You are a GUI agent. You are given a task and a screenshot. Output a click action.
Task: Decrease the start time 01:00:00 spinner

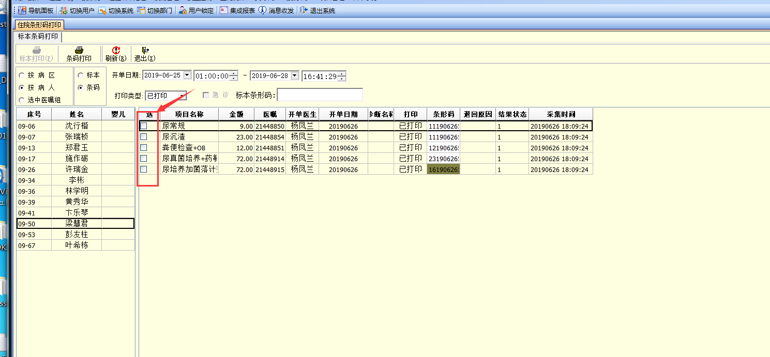(x=234, y=79)
